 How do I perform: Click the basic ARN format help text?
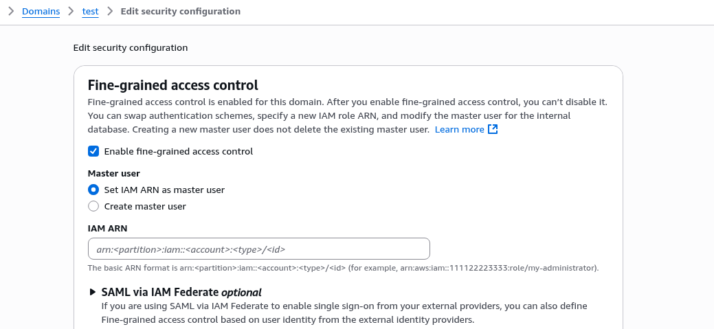click(344, 268)
